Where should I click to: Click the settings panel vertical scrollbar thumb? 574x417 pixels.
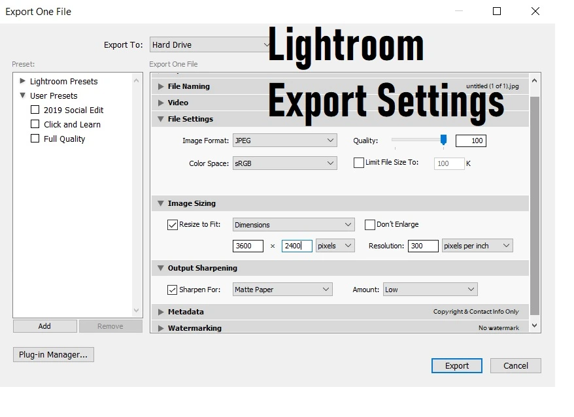pos(535,206)
